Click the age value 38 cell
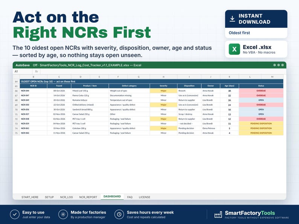 pyautogui.click(x=229, y=91)
